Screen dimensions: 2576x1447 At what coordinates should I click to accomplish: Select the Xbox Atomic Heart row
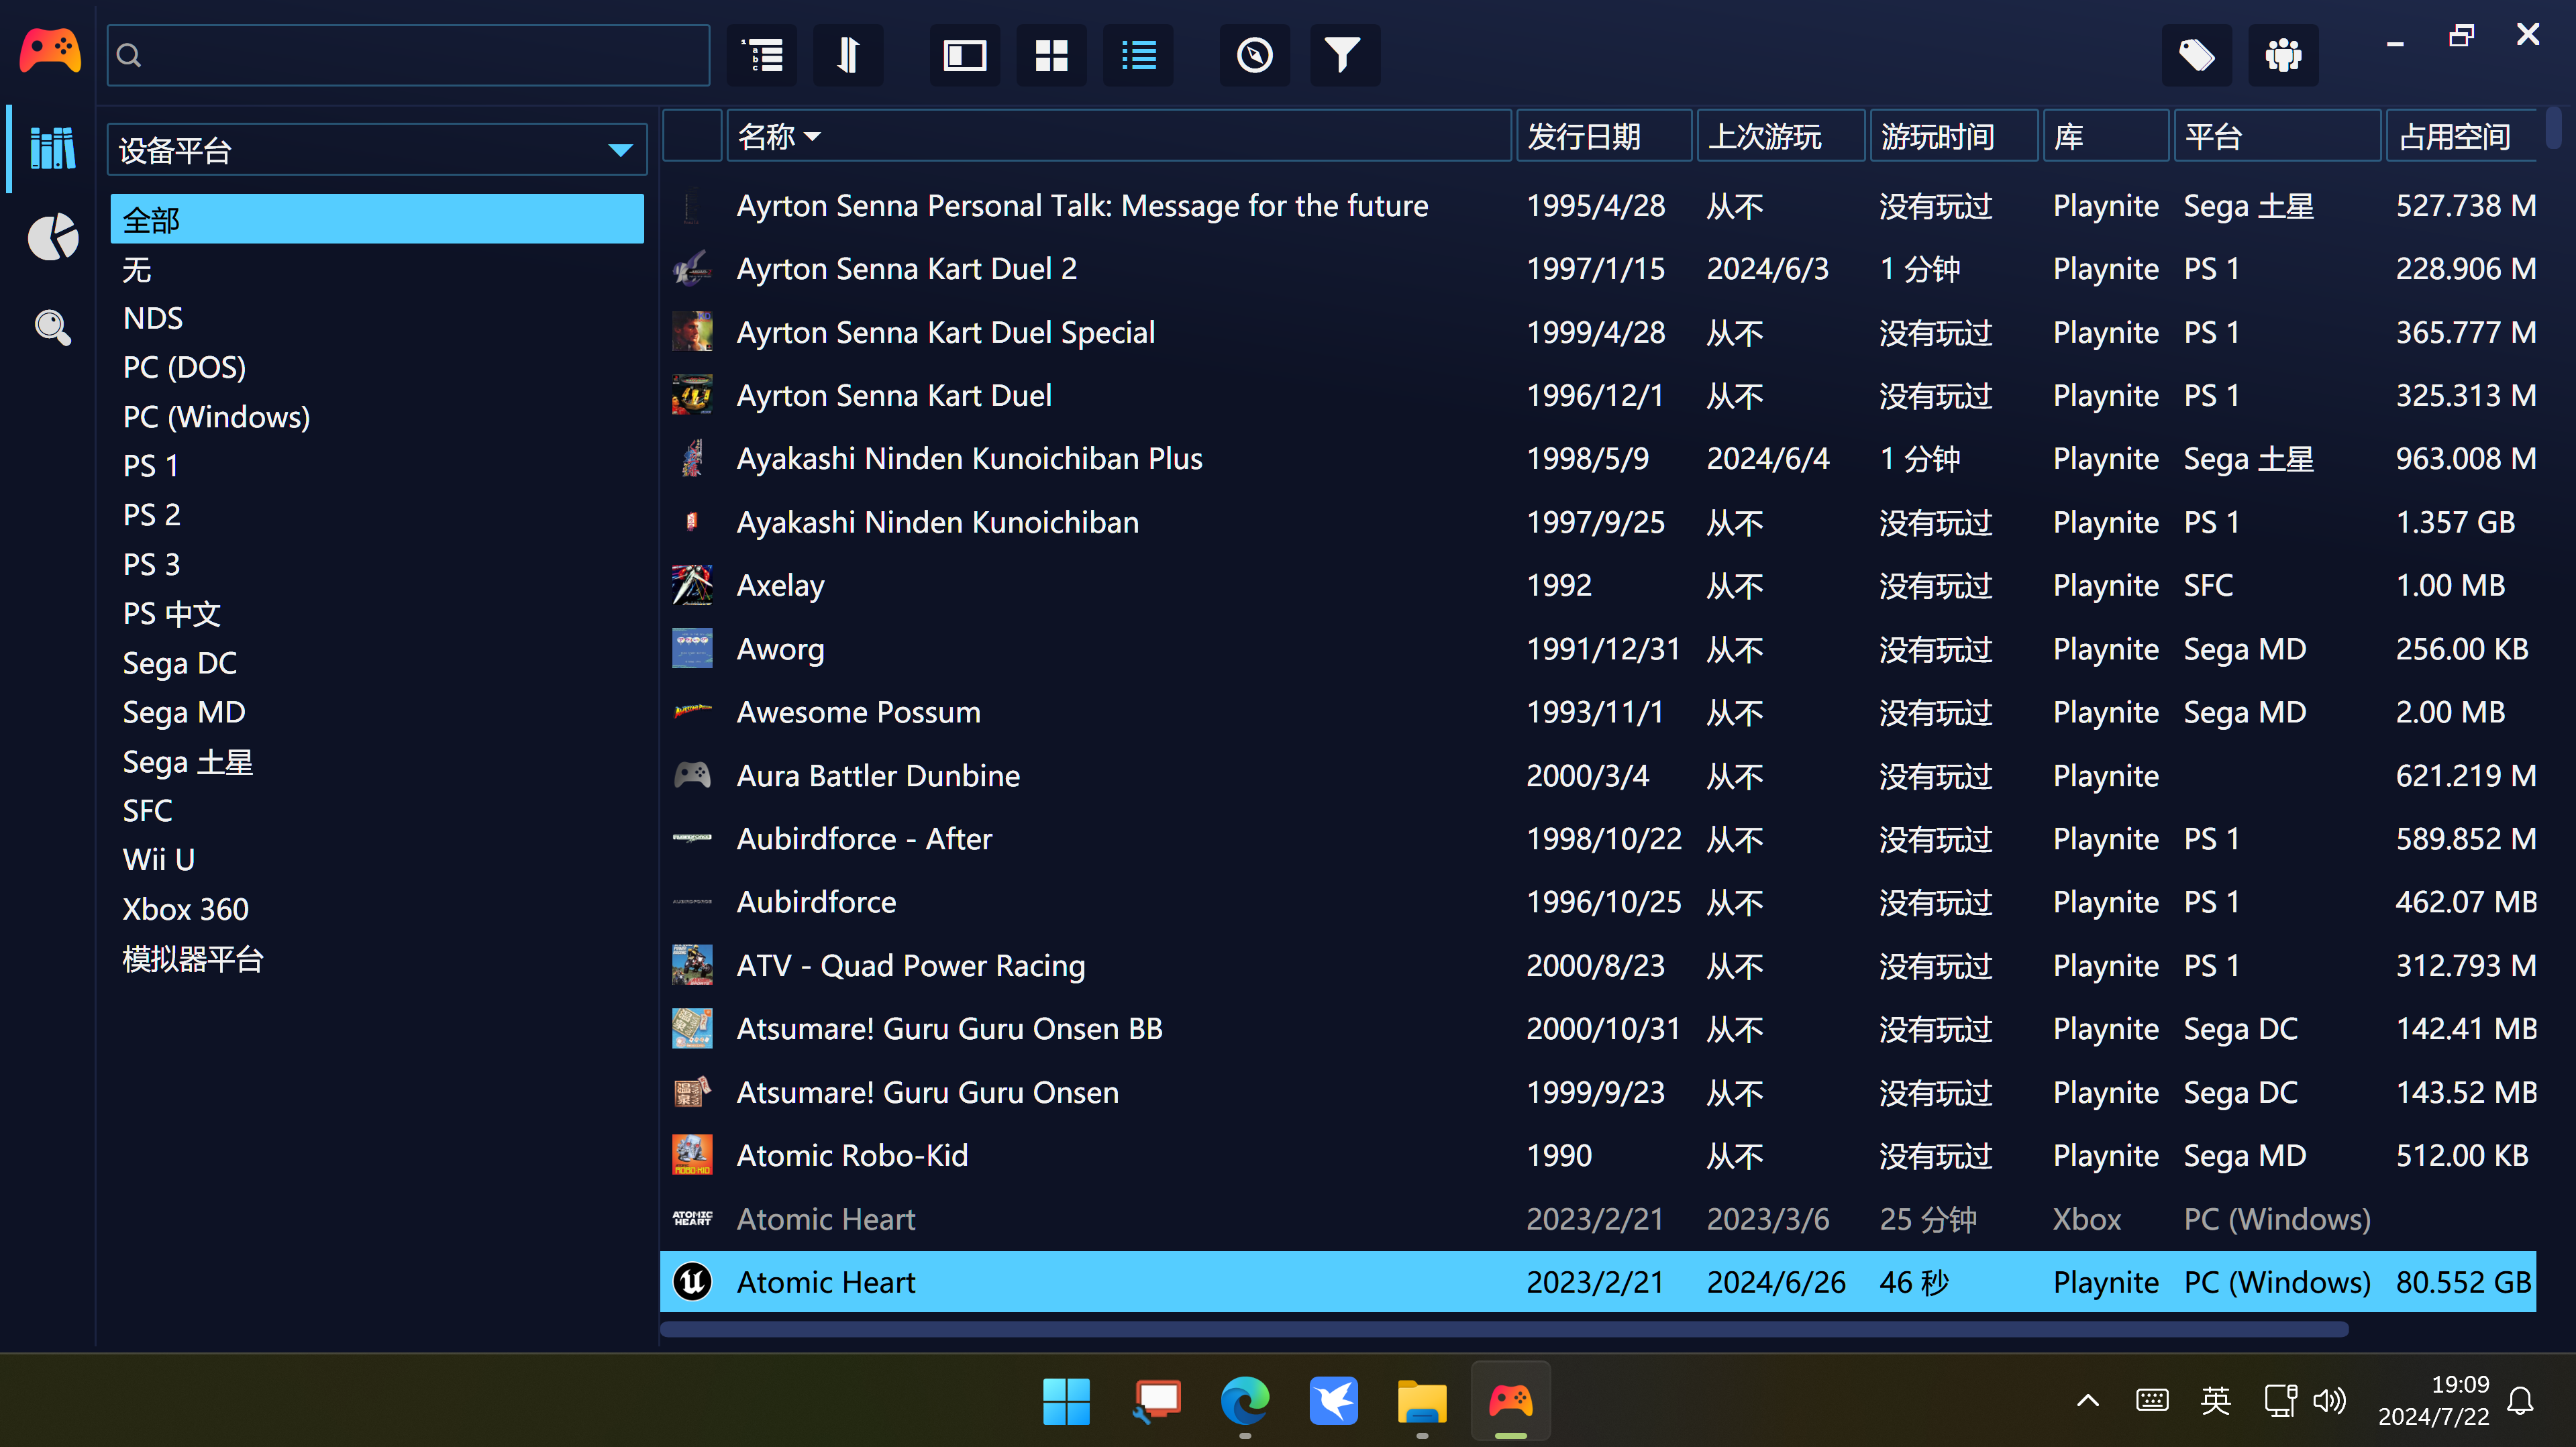tap(1598, 1219)
